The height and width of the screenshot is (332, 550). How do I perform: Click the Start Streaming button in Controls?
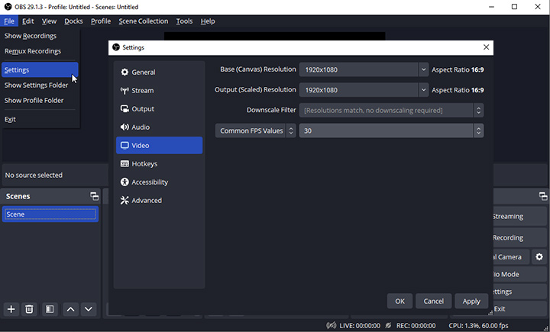point(520,216)
